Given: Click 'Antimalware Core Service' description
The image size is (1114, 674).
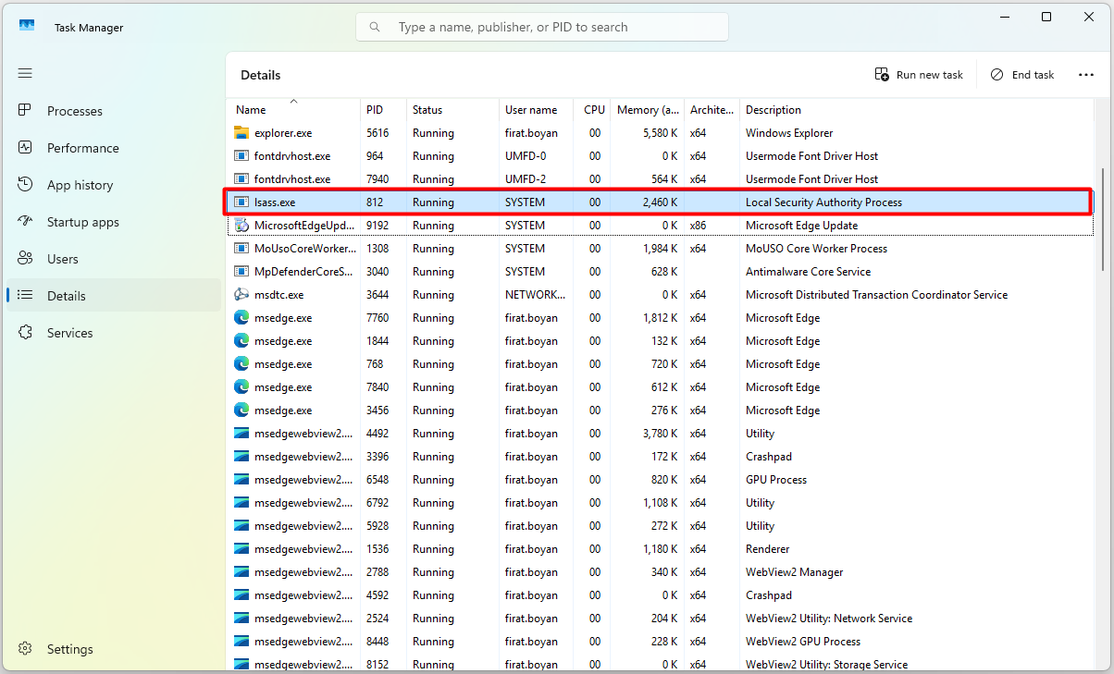Looking at the screenshot, I should coord(808,272).
